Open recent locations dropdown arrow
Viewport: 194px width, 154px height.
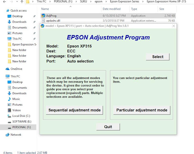pos(17,2)
